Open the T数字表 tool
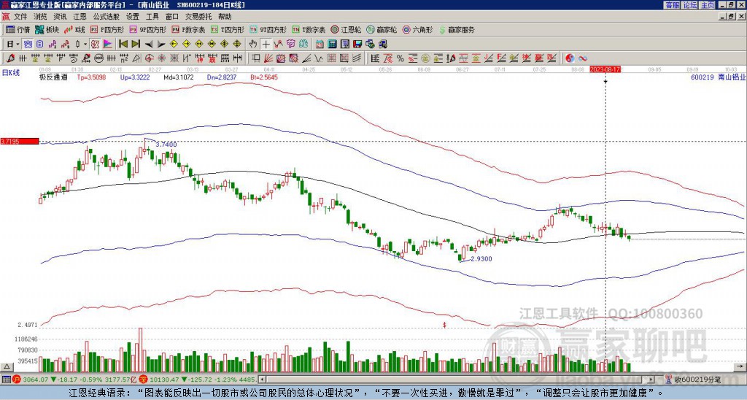Screen dimensions: 747x400 pos(309,30)
